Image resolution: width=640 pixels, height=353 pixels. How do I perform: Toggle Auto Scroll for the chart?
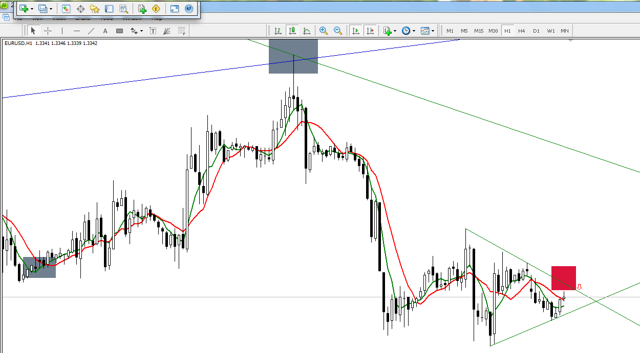click(x=356, y=31)
